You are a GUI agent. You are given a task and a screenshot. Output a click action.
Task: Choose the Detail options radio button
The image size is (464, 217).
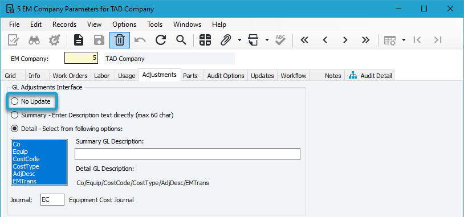pyautogui.click(x=14, y=129)
